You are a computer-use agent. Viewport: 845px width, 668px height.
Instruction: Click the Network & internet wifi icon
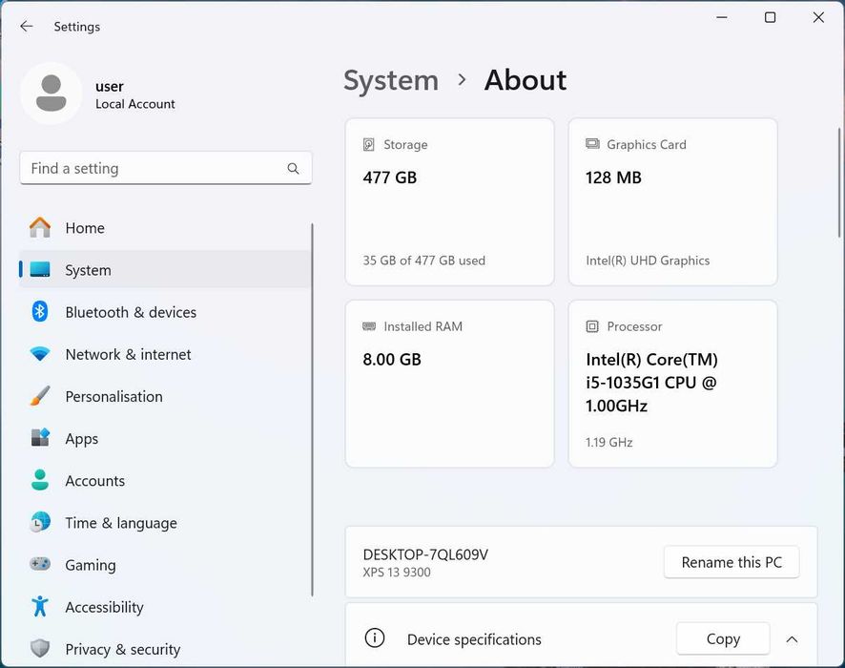pos(40,354)
